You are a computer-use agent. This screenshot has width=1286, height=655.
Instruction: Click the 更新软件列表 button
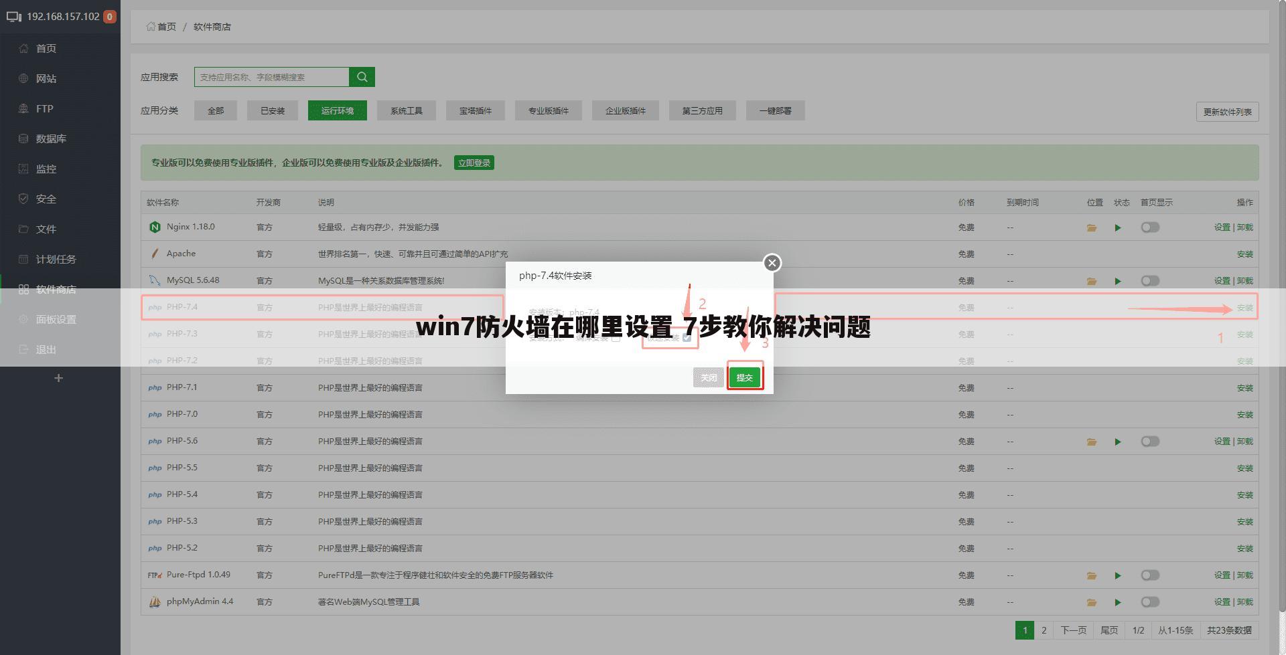point(1228,112)
